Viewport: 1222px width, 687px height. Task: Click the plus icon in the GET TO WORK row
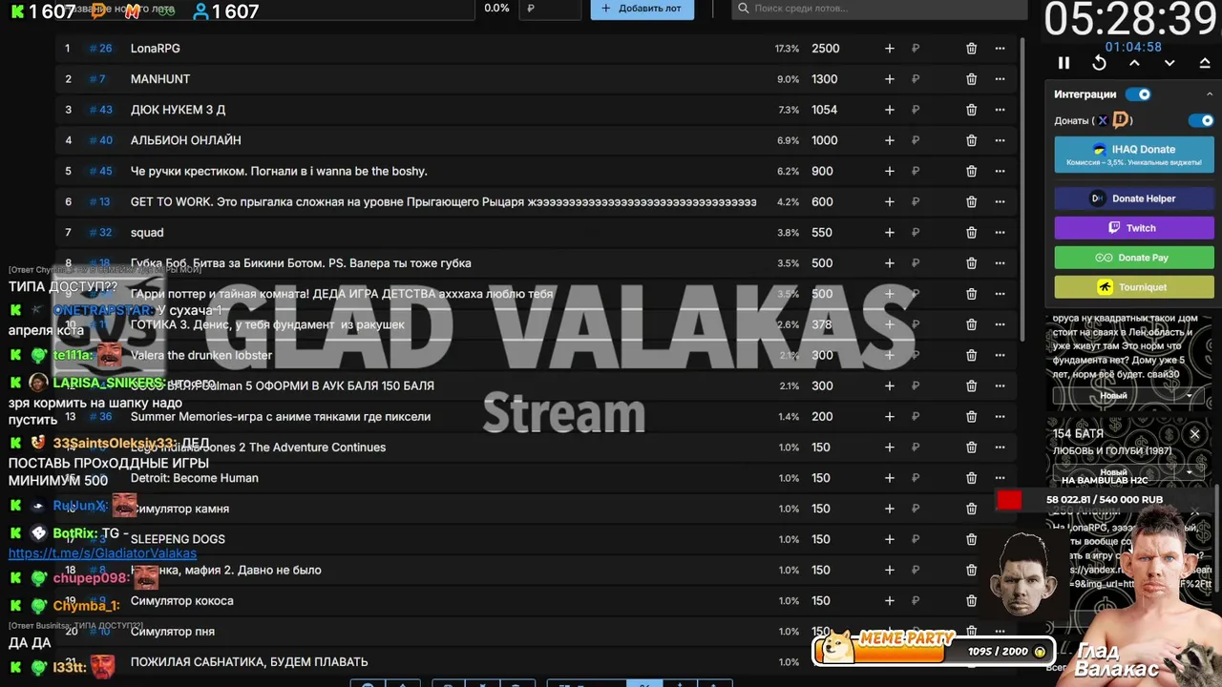pos(889,202)
